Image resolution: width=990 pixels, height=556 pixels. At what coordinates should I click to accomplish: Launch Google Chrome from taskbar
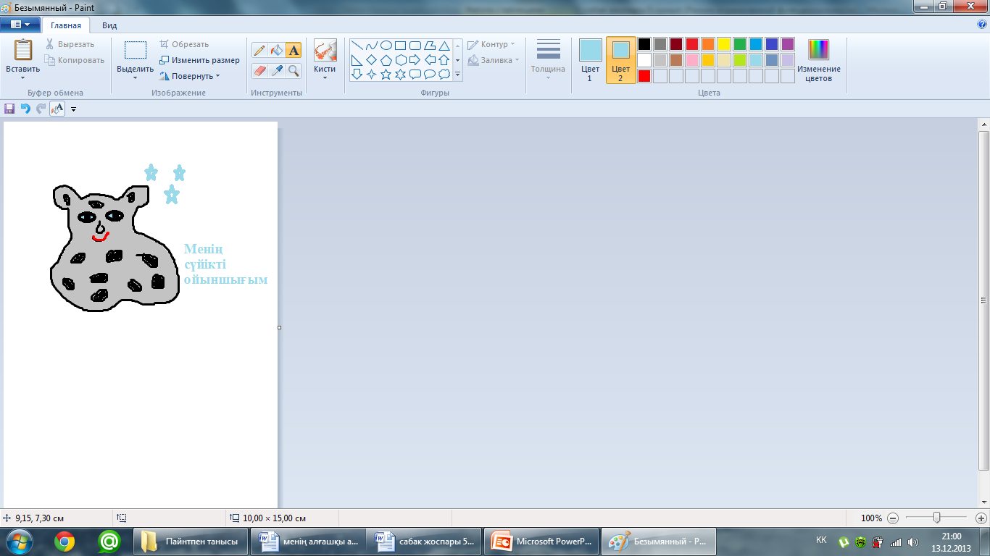(65, 541)
